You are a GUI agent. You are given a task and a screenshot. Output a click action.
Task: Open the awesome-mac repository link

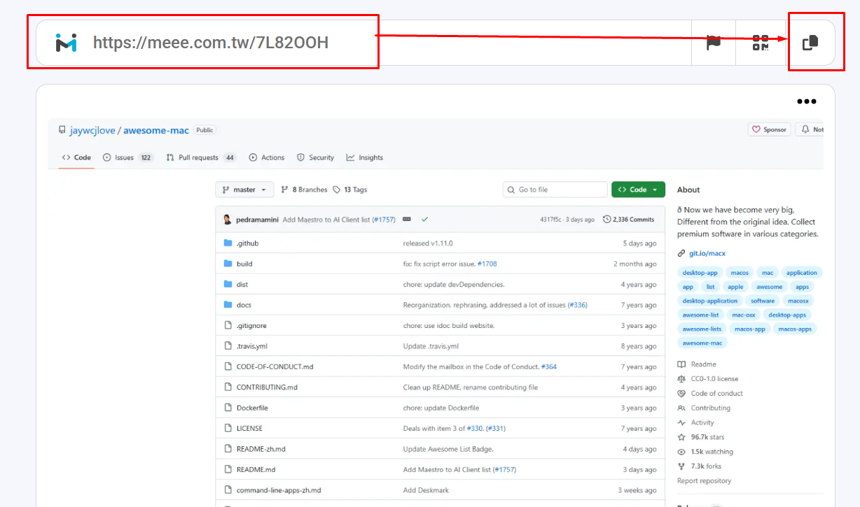coord(156,130)
